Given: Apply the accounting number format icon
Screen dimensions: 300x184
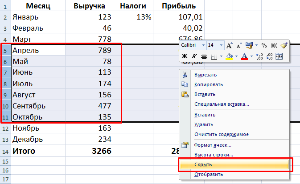Looking at the screenshot, I should [x=249, y=45].
